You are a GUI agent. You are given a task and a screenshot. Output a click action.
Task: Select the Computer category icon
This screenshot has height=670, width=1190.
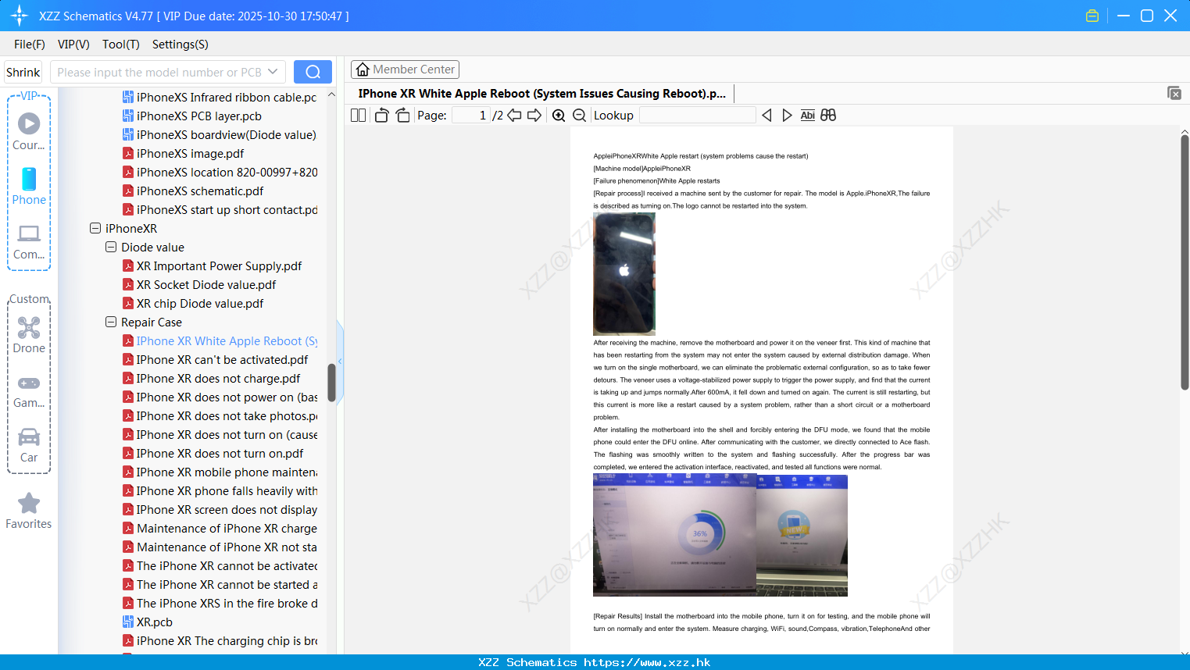29,241
